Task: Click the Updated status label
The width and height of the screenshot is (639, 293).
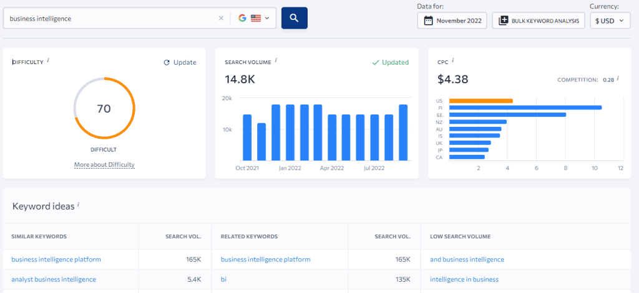Action: [391, 62]
